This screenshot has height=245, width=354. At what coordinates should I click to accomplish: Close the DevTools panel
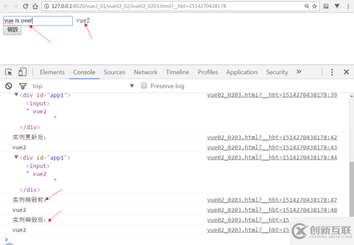pos(346,72)
